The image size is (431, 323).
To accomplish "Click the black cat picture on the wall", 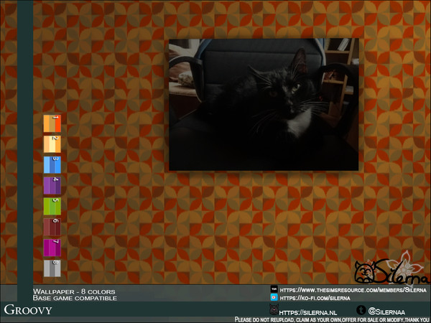I will (263, 105).
